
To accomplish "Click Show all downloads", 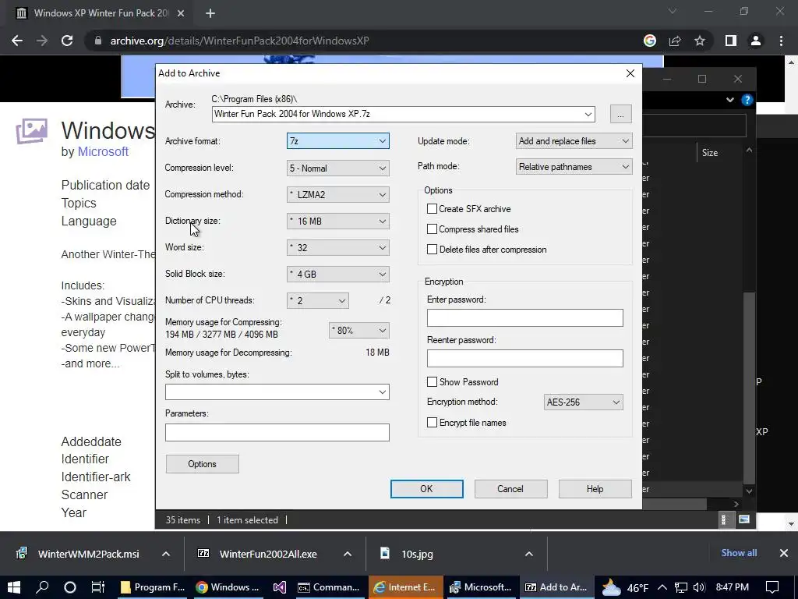I will (x=739, y=553).
